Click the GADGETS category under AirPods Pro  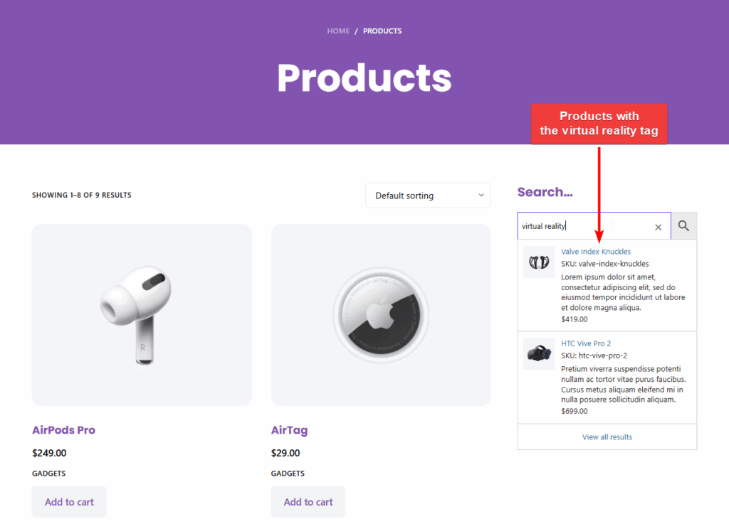[x=48, y=473]
